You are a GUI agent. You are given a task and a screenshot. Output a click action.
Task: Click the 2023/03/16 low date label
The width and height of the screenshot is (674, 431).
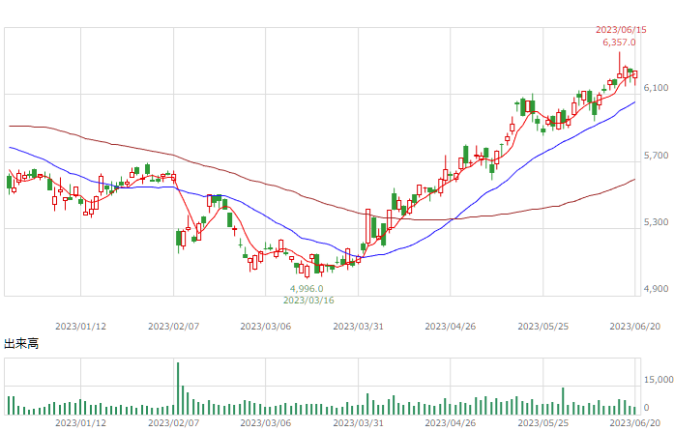point(308,301)
